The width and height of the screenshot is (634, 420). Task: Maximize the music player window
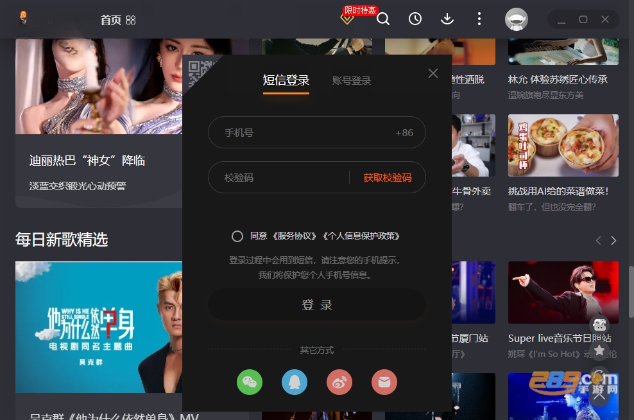pos(583,19)
